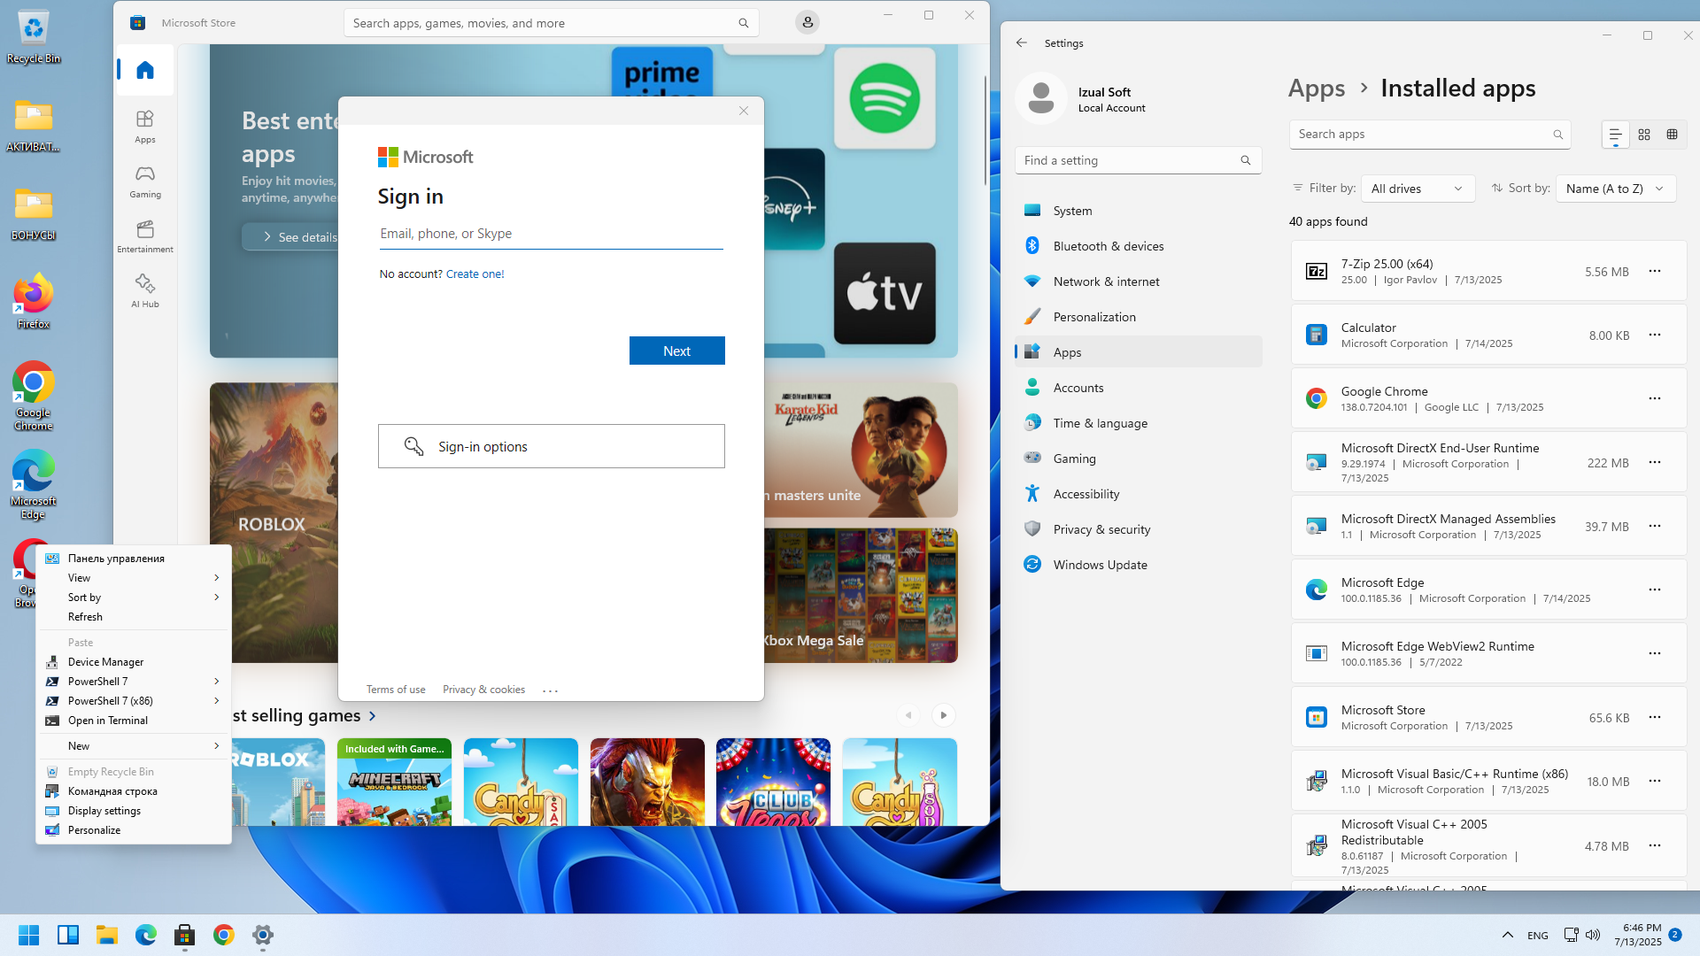Expand the Sort by submenu in context menu
The image size is (1700, 956).
[133, 597]
